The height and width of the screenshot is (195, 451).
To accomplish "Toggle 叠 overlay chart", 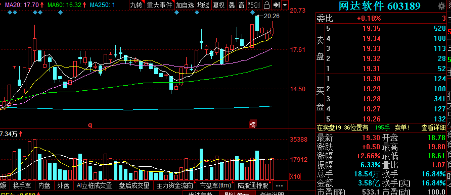I will click(x=232, y=5).
